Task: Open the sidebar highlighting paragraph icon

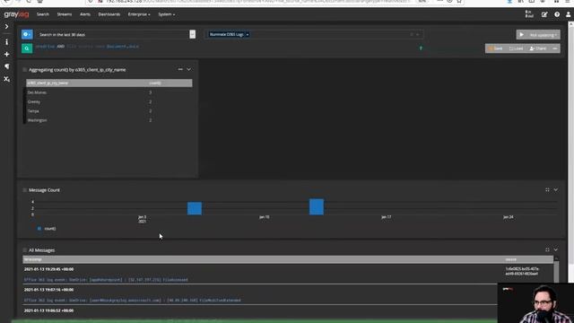Action: pyautogui.click(x=6, y=66)
